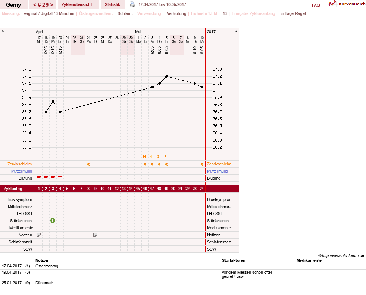
Task: Click the S+ mucus symbol on day 16
Action: [x=145, y=164]
